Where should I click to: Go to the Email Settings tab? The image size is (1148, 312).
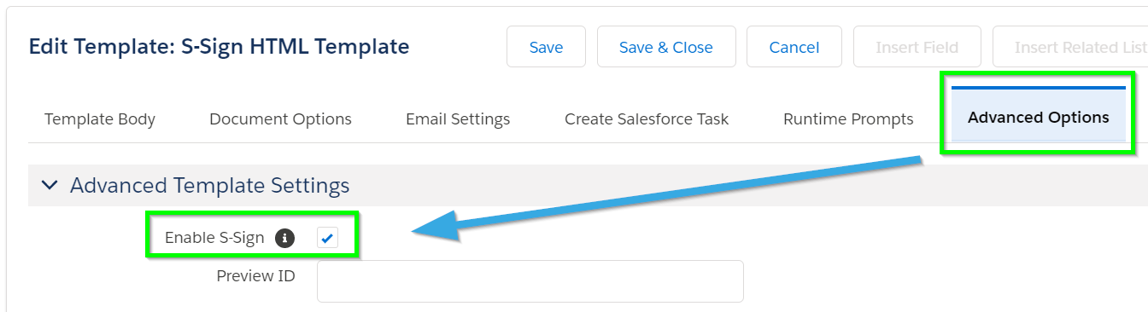458,119
